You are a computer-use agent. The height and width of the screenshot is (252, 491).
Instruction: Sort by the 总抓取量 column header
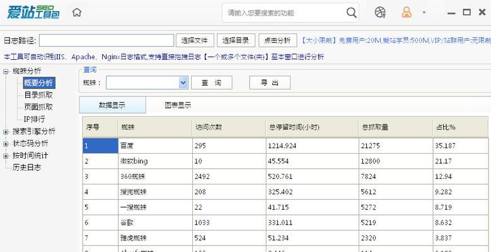pos(396,127)
